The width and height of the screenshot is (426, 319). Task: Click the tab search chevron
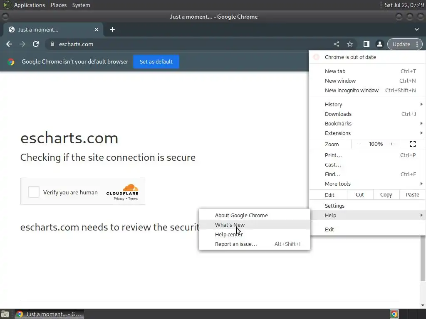tap(417, 29)
